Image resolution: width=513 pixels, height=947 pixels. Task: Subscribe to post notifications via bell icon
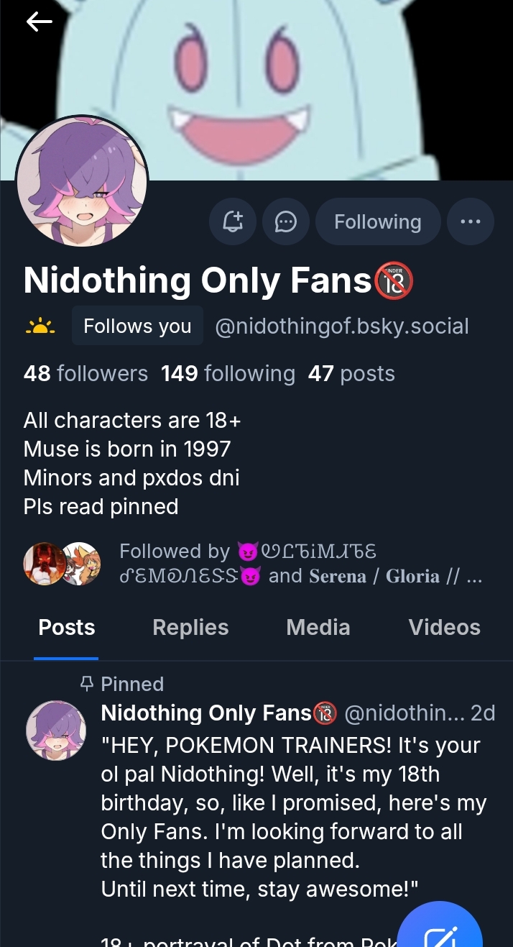point(233,221)
